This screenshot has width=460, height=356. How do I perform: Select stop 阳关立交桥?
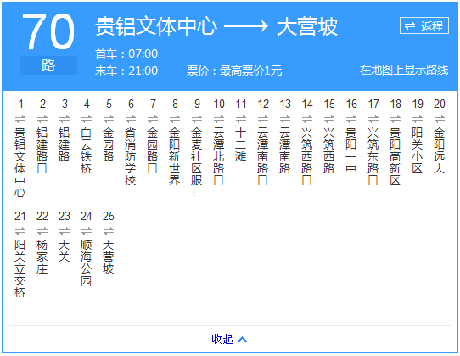point(20,268)
